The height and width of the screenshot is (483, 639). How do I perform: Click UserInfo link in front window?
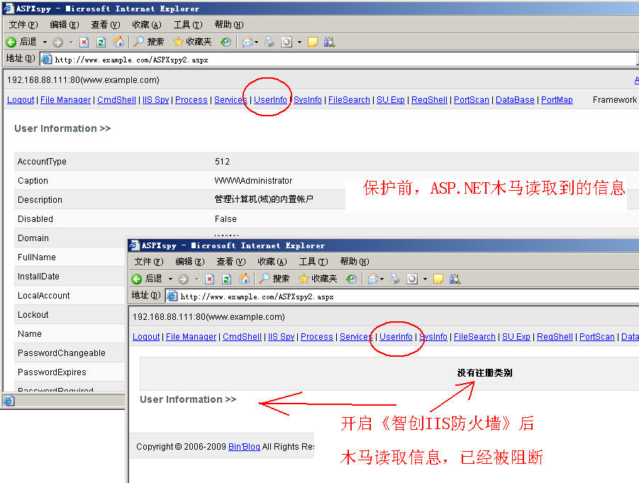[x=396, y=337]
